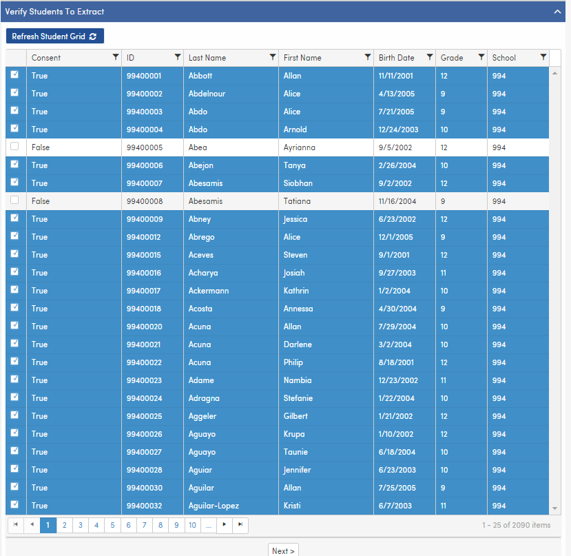
Task: Open the Birth Date column filter
Action: [430, 58]
